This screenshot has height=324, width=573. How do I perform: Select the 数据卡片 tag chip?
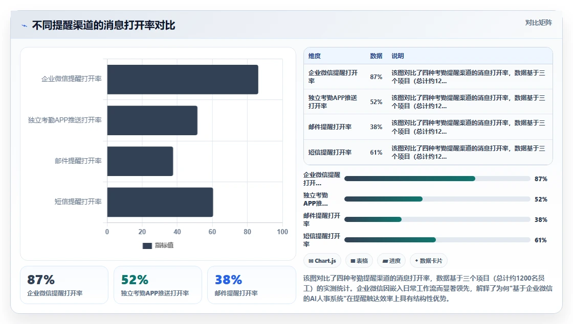coord(428,261)
